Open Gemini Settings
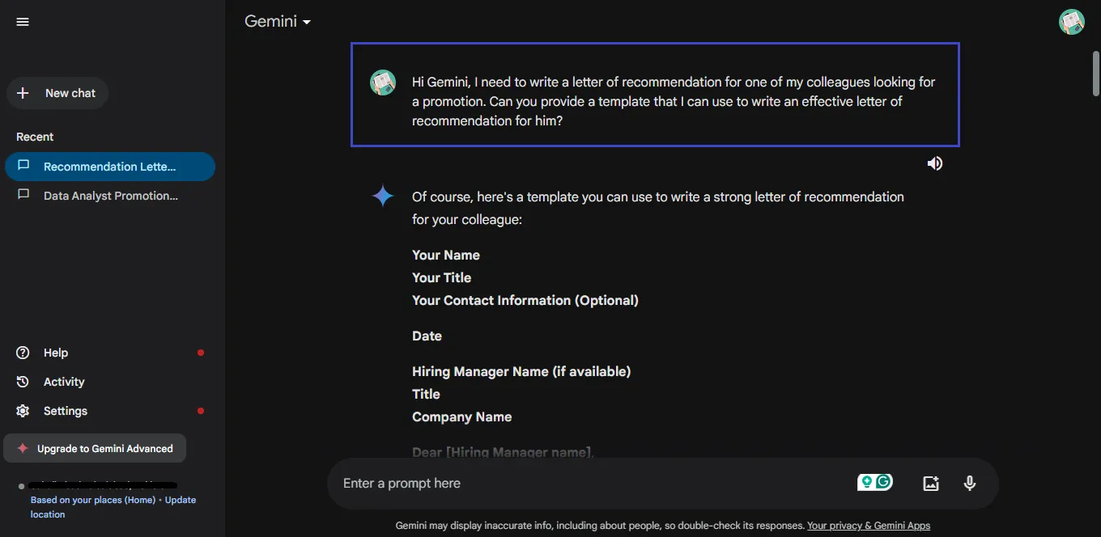Screen dimensions: 1101x537 65,410
